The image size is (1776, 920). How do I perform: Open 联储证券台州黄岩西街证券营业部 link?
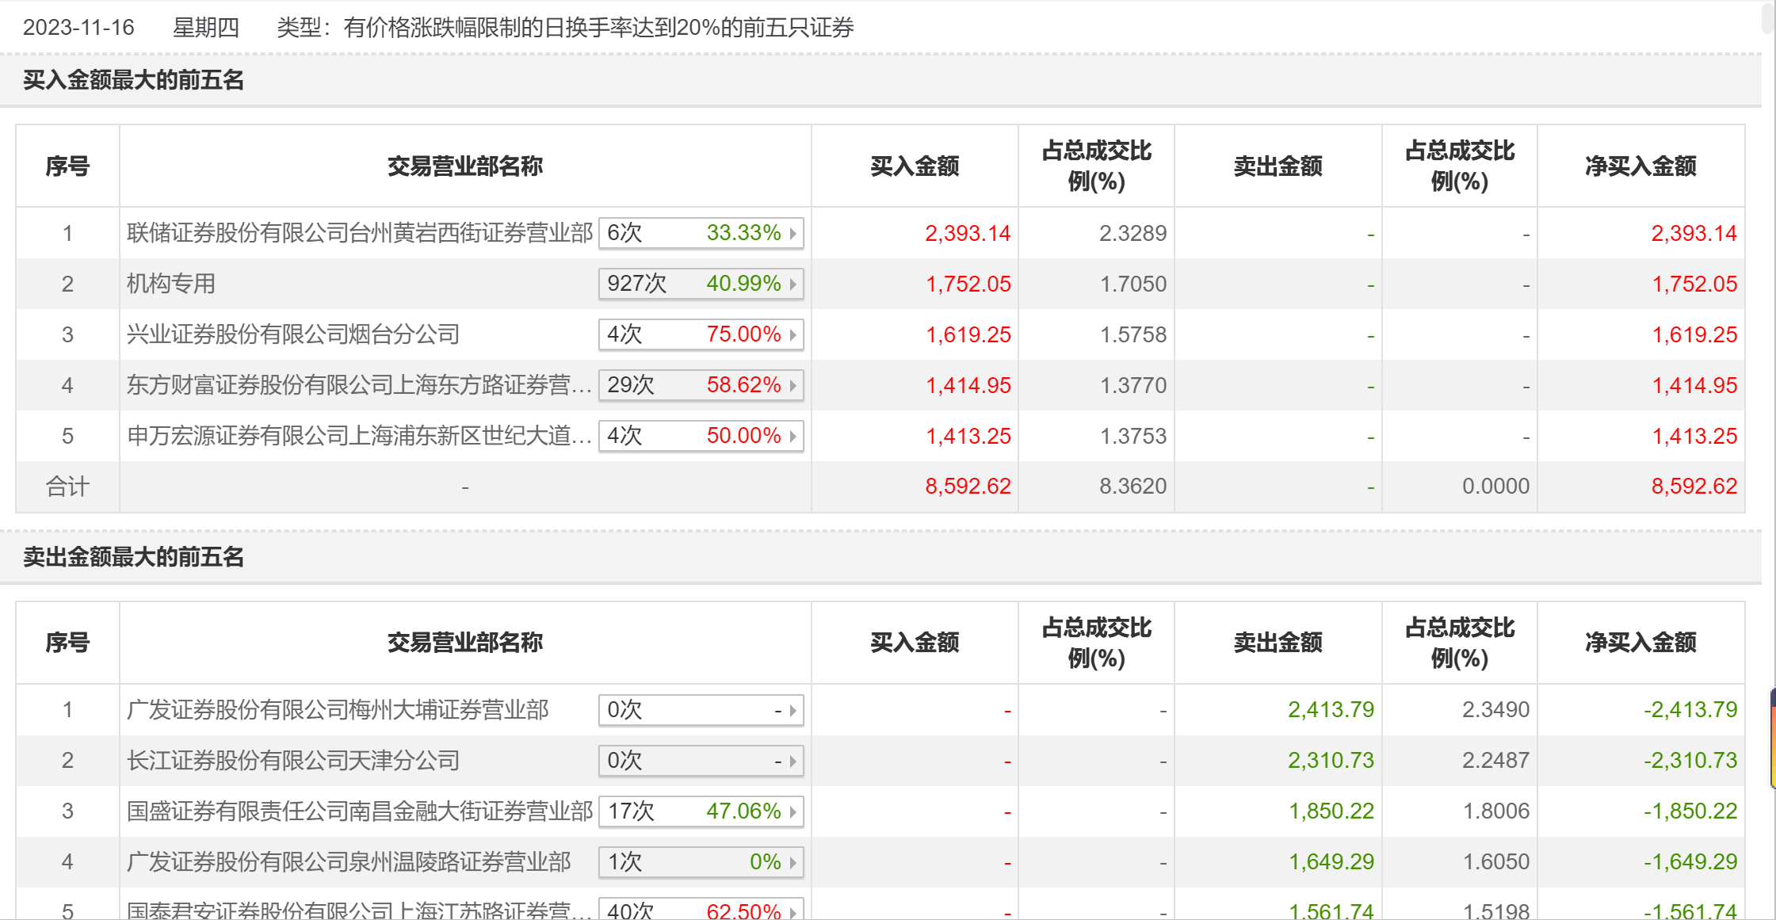(360, 233)
